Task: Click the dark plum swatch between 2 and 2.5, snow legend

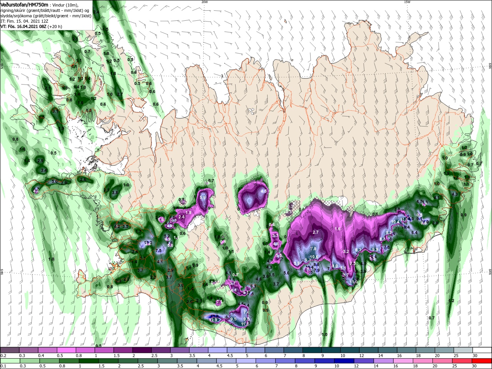Action: [142, 350]
